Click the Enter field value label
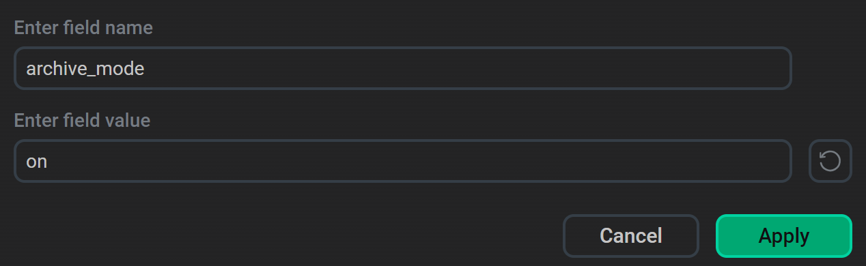866x266 pixels. point(82,121)
